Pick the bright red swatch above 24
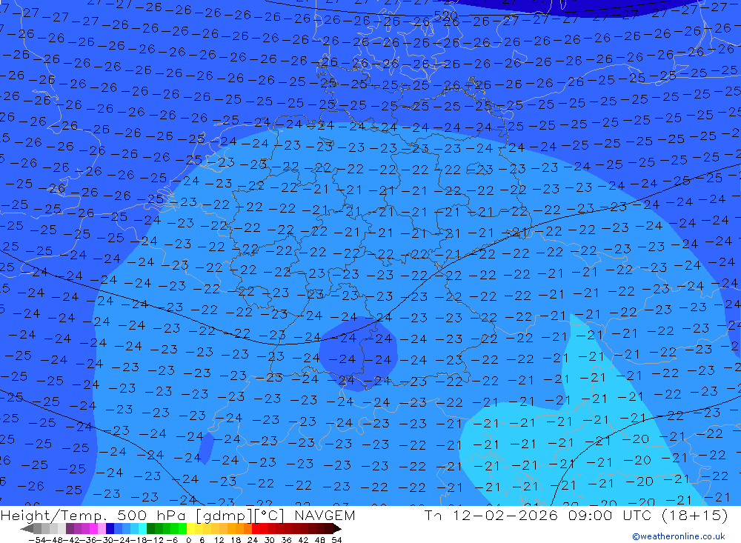Viewport: 741px width, 543px height. (x=256, y=529)
